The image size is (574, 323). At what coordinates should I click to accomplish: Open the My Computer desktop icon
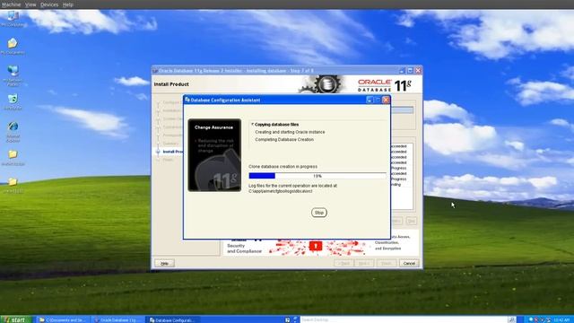coord(13,19)
